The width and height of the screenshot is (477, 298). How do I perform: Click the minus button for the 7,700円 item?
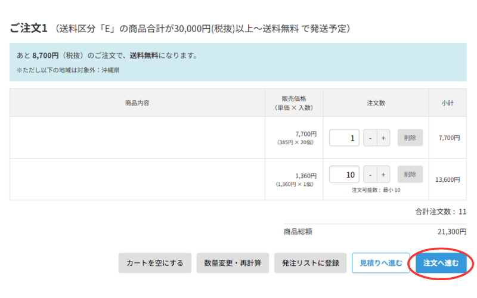370,138
